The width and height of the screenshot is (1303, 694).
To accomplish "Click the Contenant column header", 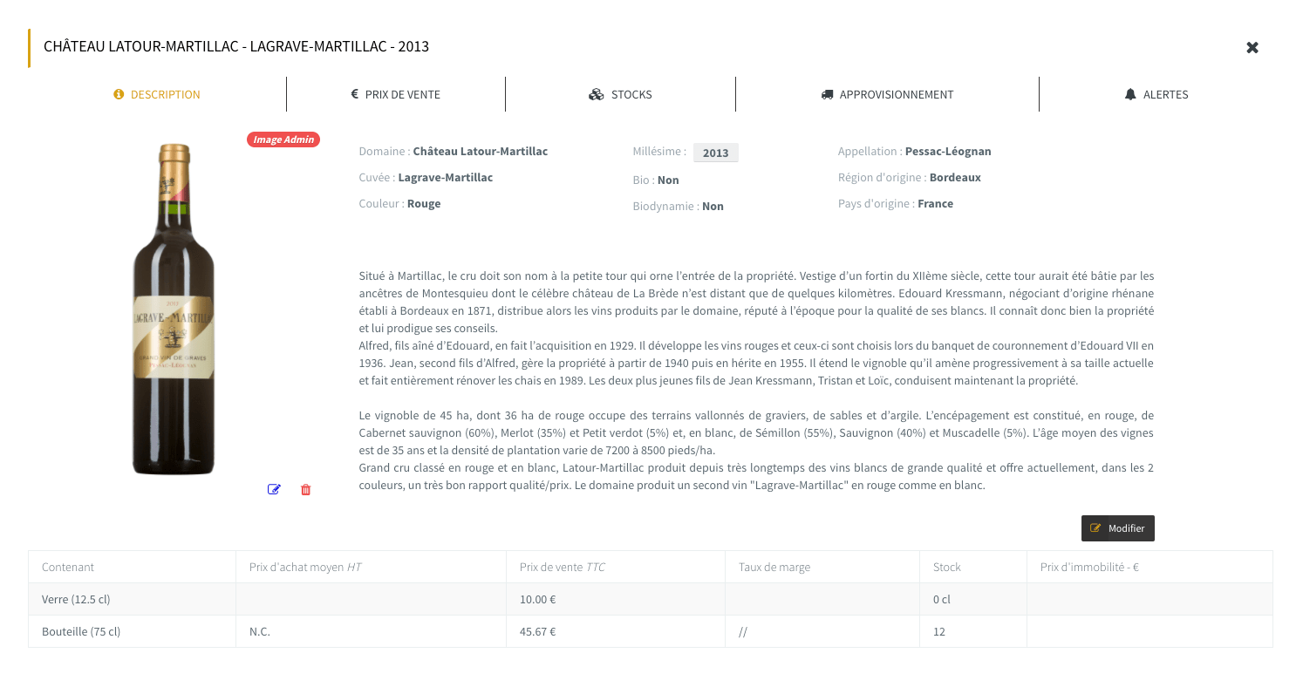I will pos(132,567).
